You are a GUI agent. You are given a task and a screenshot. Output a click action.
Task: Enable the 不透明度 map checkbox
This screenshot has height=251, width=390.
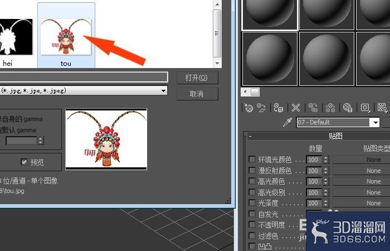[x=252, y=224]
